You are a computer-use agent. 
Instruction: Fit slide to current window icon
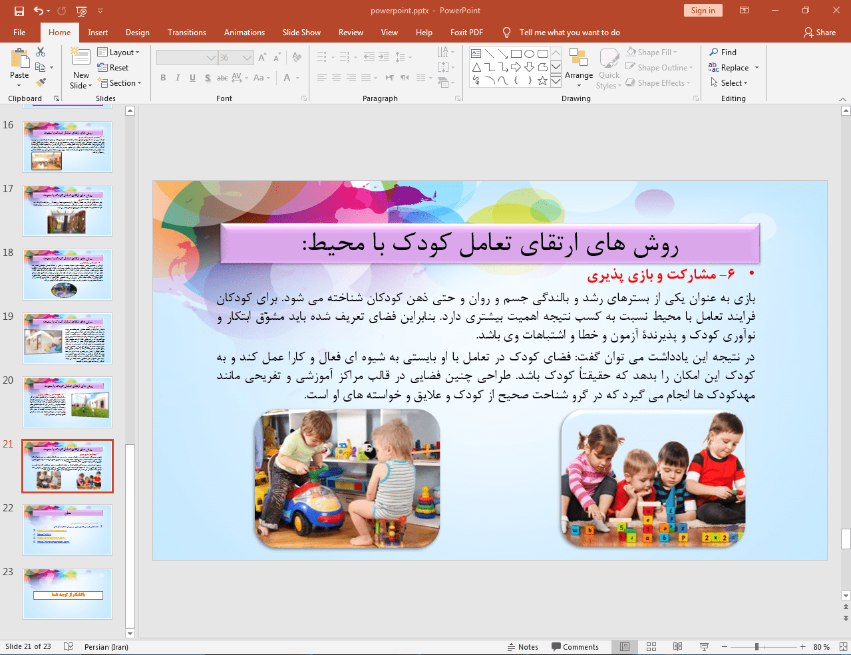(x=842, y=647)
